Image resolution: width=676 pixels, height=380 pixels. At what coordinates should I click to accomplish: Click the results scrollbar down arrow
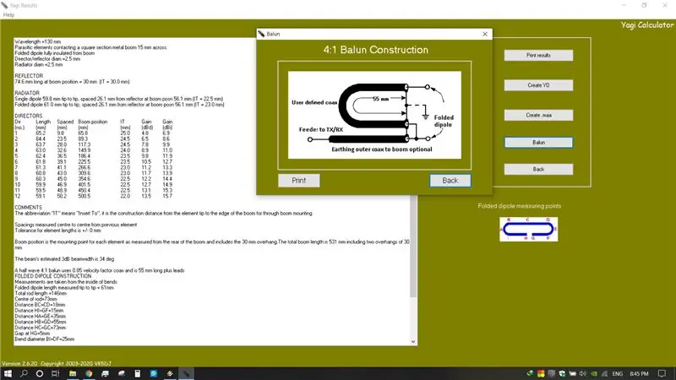[413, 342]
